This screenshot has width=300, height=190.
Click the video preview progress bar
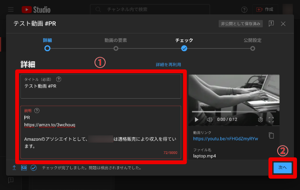(234, 111)
